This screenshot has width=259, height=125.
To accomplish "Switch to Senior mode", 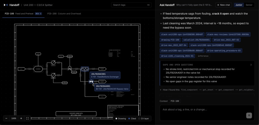I will (x=249, y=5).
